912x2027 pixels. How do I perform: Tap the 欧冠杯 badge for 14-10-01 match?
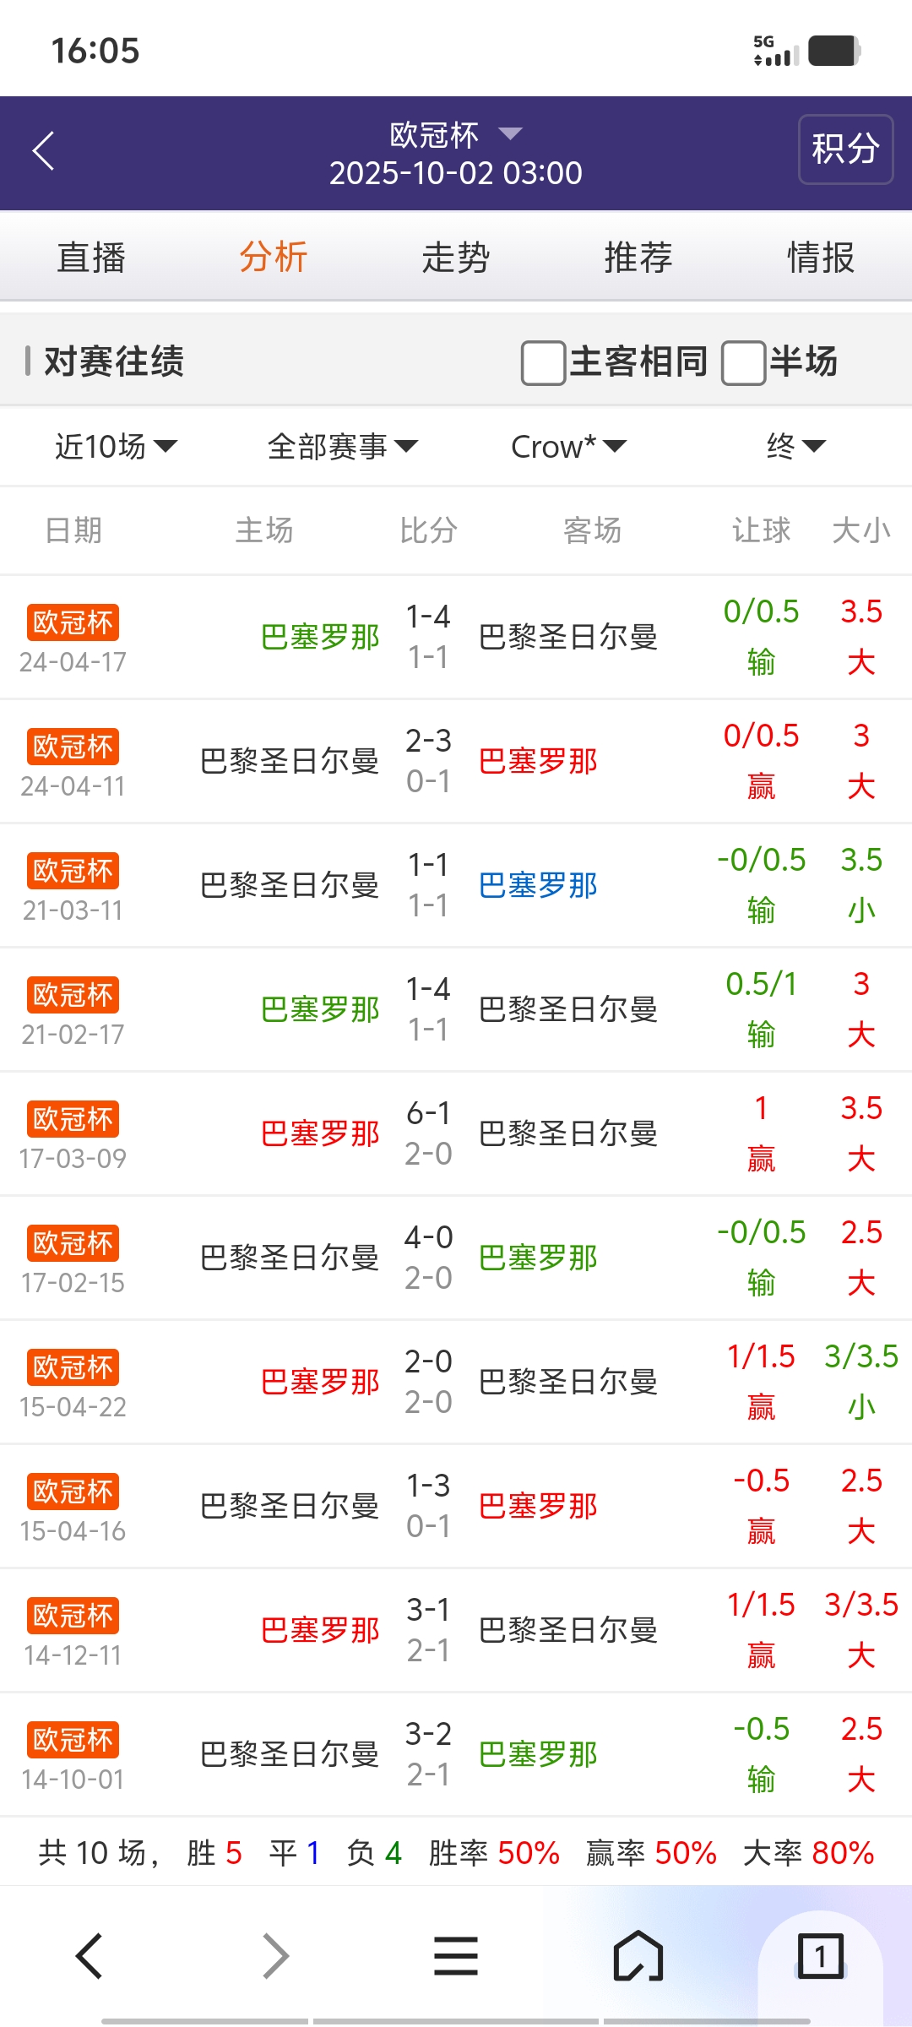(x=73, y=1740)
